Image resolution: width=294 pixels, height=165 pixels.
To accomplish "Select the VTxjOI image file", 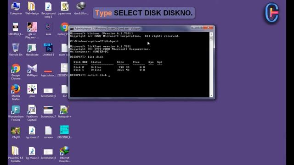I will point(16,132).
